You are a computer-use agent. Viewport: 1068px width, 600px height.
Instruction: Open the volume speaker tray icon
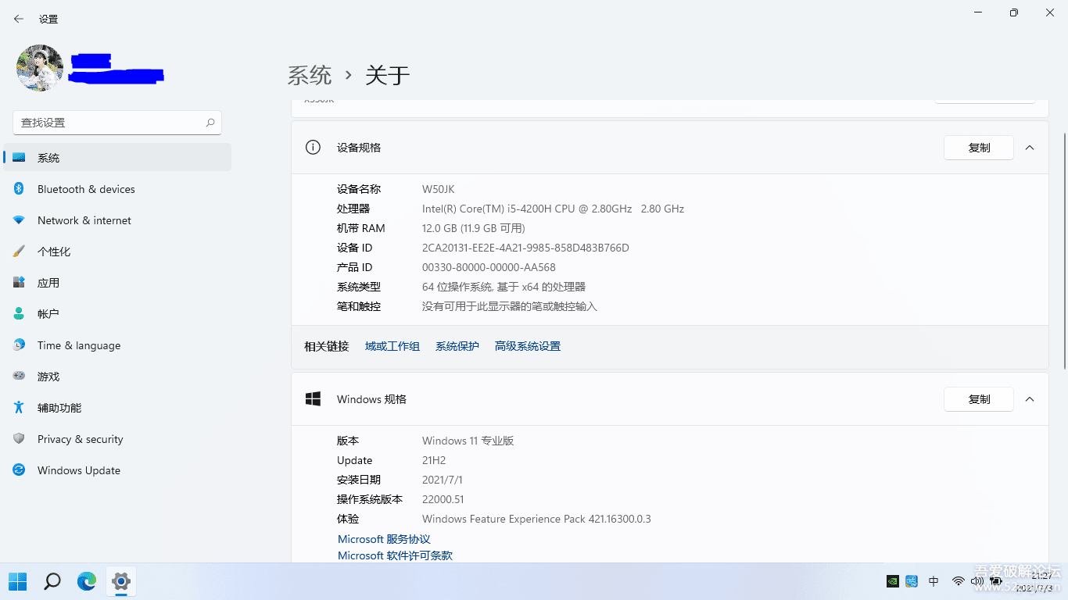(977, 581)
